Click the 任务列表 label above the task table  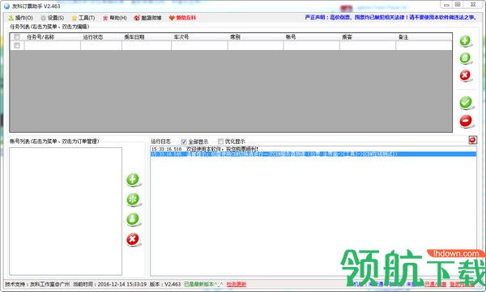[49, 27]
